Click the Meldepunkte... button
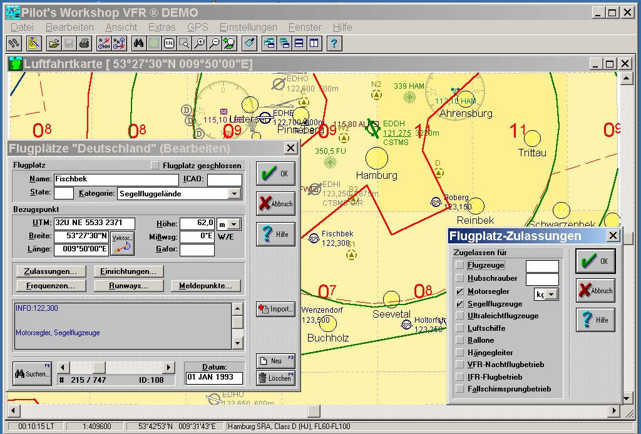 (205, 286)
